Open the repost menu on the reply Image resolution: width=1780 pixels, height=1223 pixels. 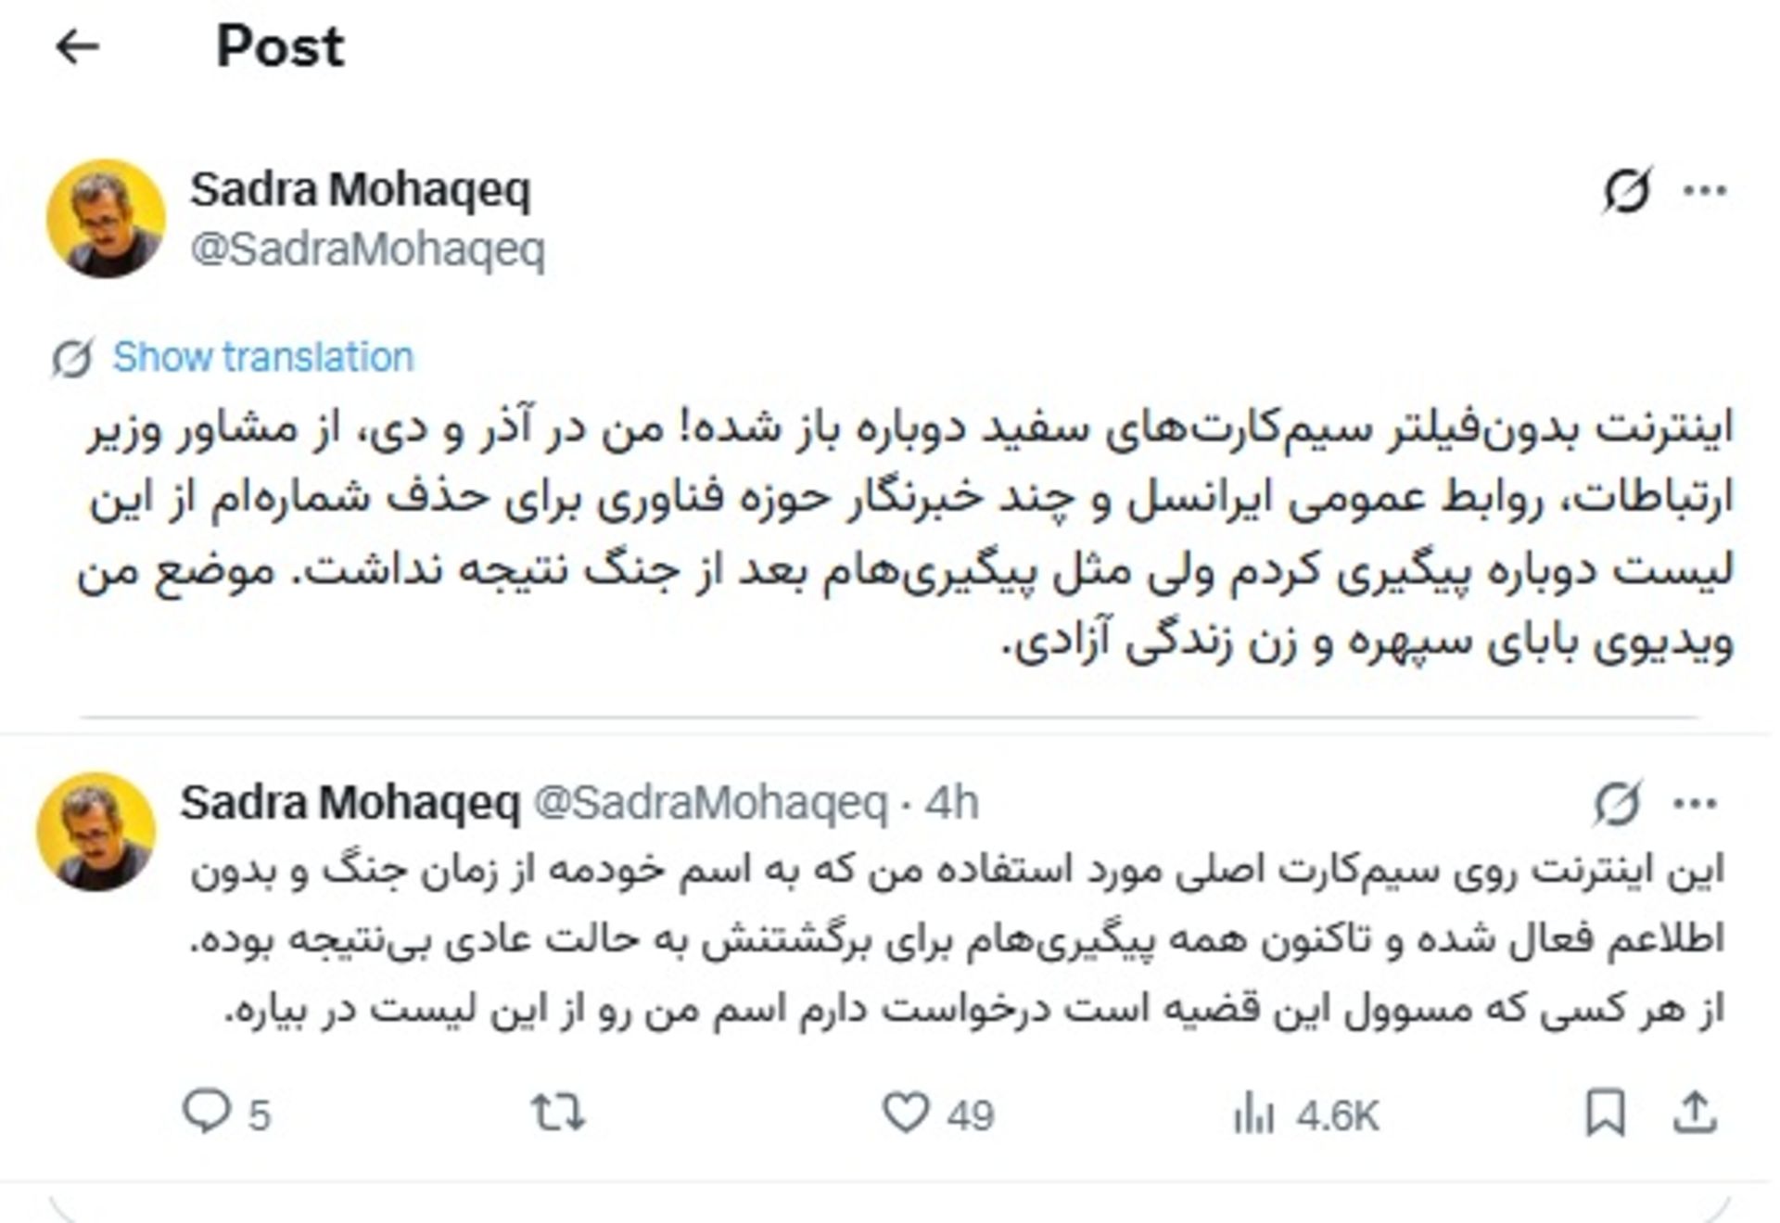click(558, 1112)
